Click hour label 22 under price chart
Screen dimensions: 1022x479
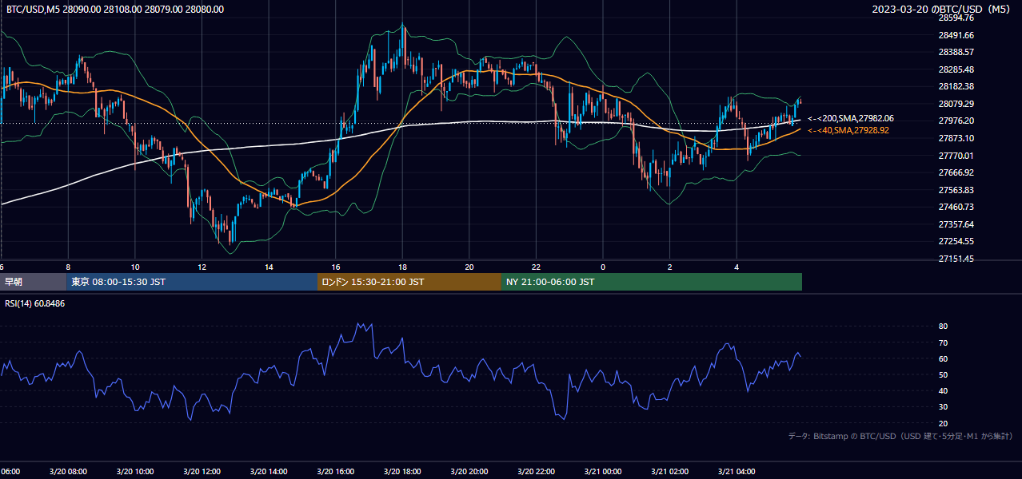tap(536, 267)
